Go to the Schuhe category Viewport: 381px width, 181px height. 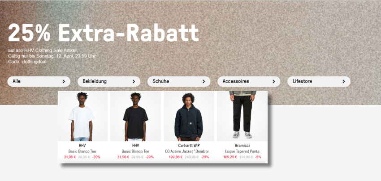point(179,81)
